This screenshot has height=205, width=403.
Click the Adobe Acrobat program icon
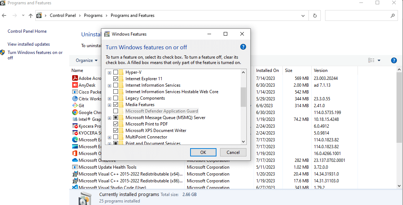click(x=75, y=78)
